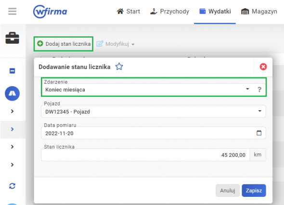Screen dimensions: 284x205
Task: Expand the highlighted blue sidebar chevron
Action: tap(13, 129)
